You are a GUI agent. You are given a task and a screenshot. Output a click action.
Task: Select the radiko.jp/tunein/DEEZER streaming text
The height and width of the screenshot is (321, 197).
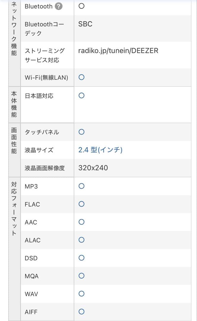(x=118, y=51)
